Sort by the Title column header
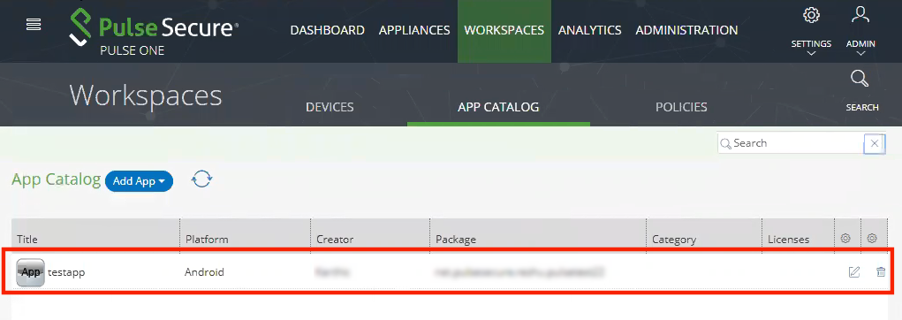The image size is (902, 320). pyautogui.click(x=27, y=240)
